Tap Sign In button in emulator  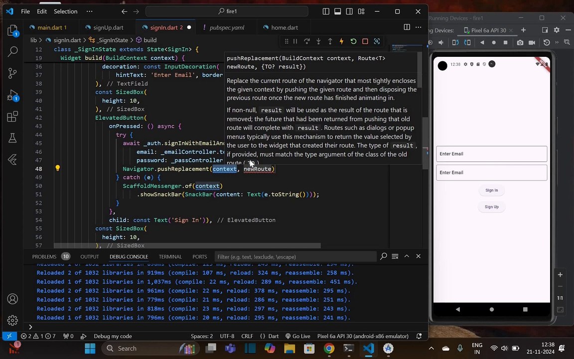point(491,190)
